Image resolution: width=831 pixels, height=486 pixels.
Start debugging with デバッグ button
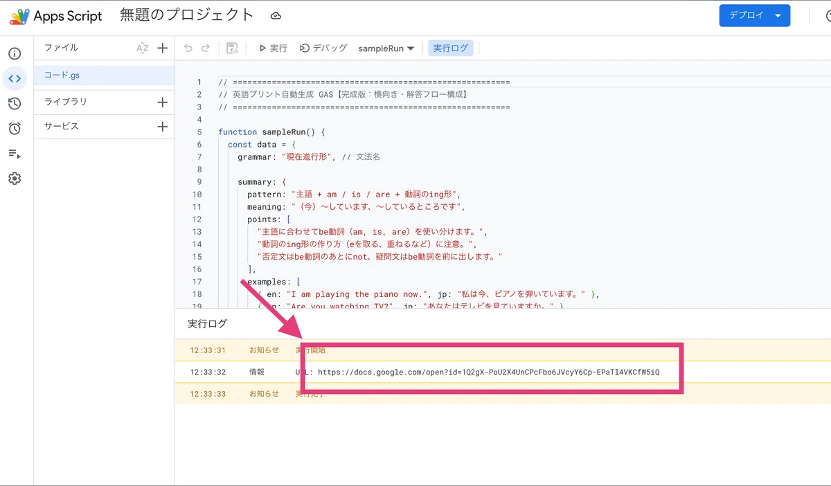pos(323,48)
